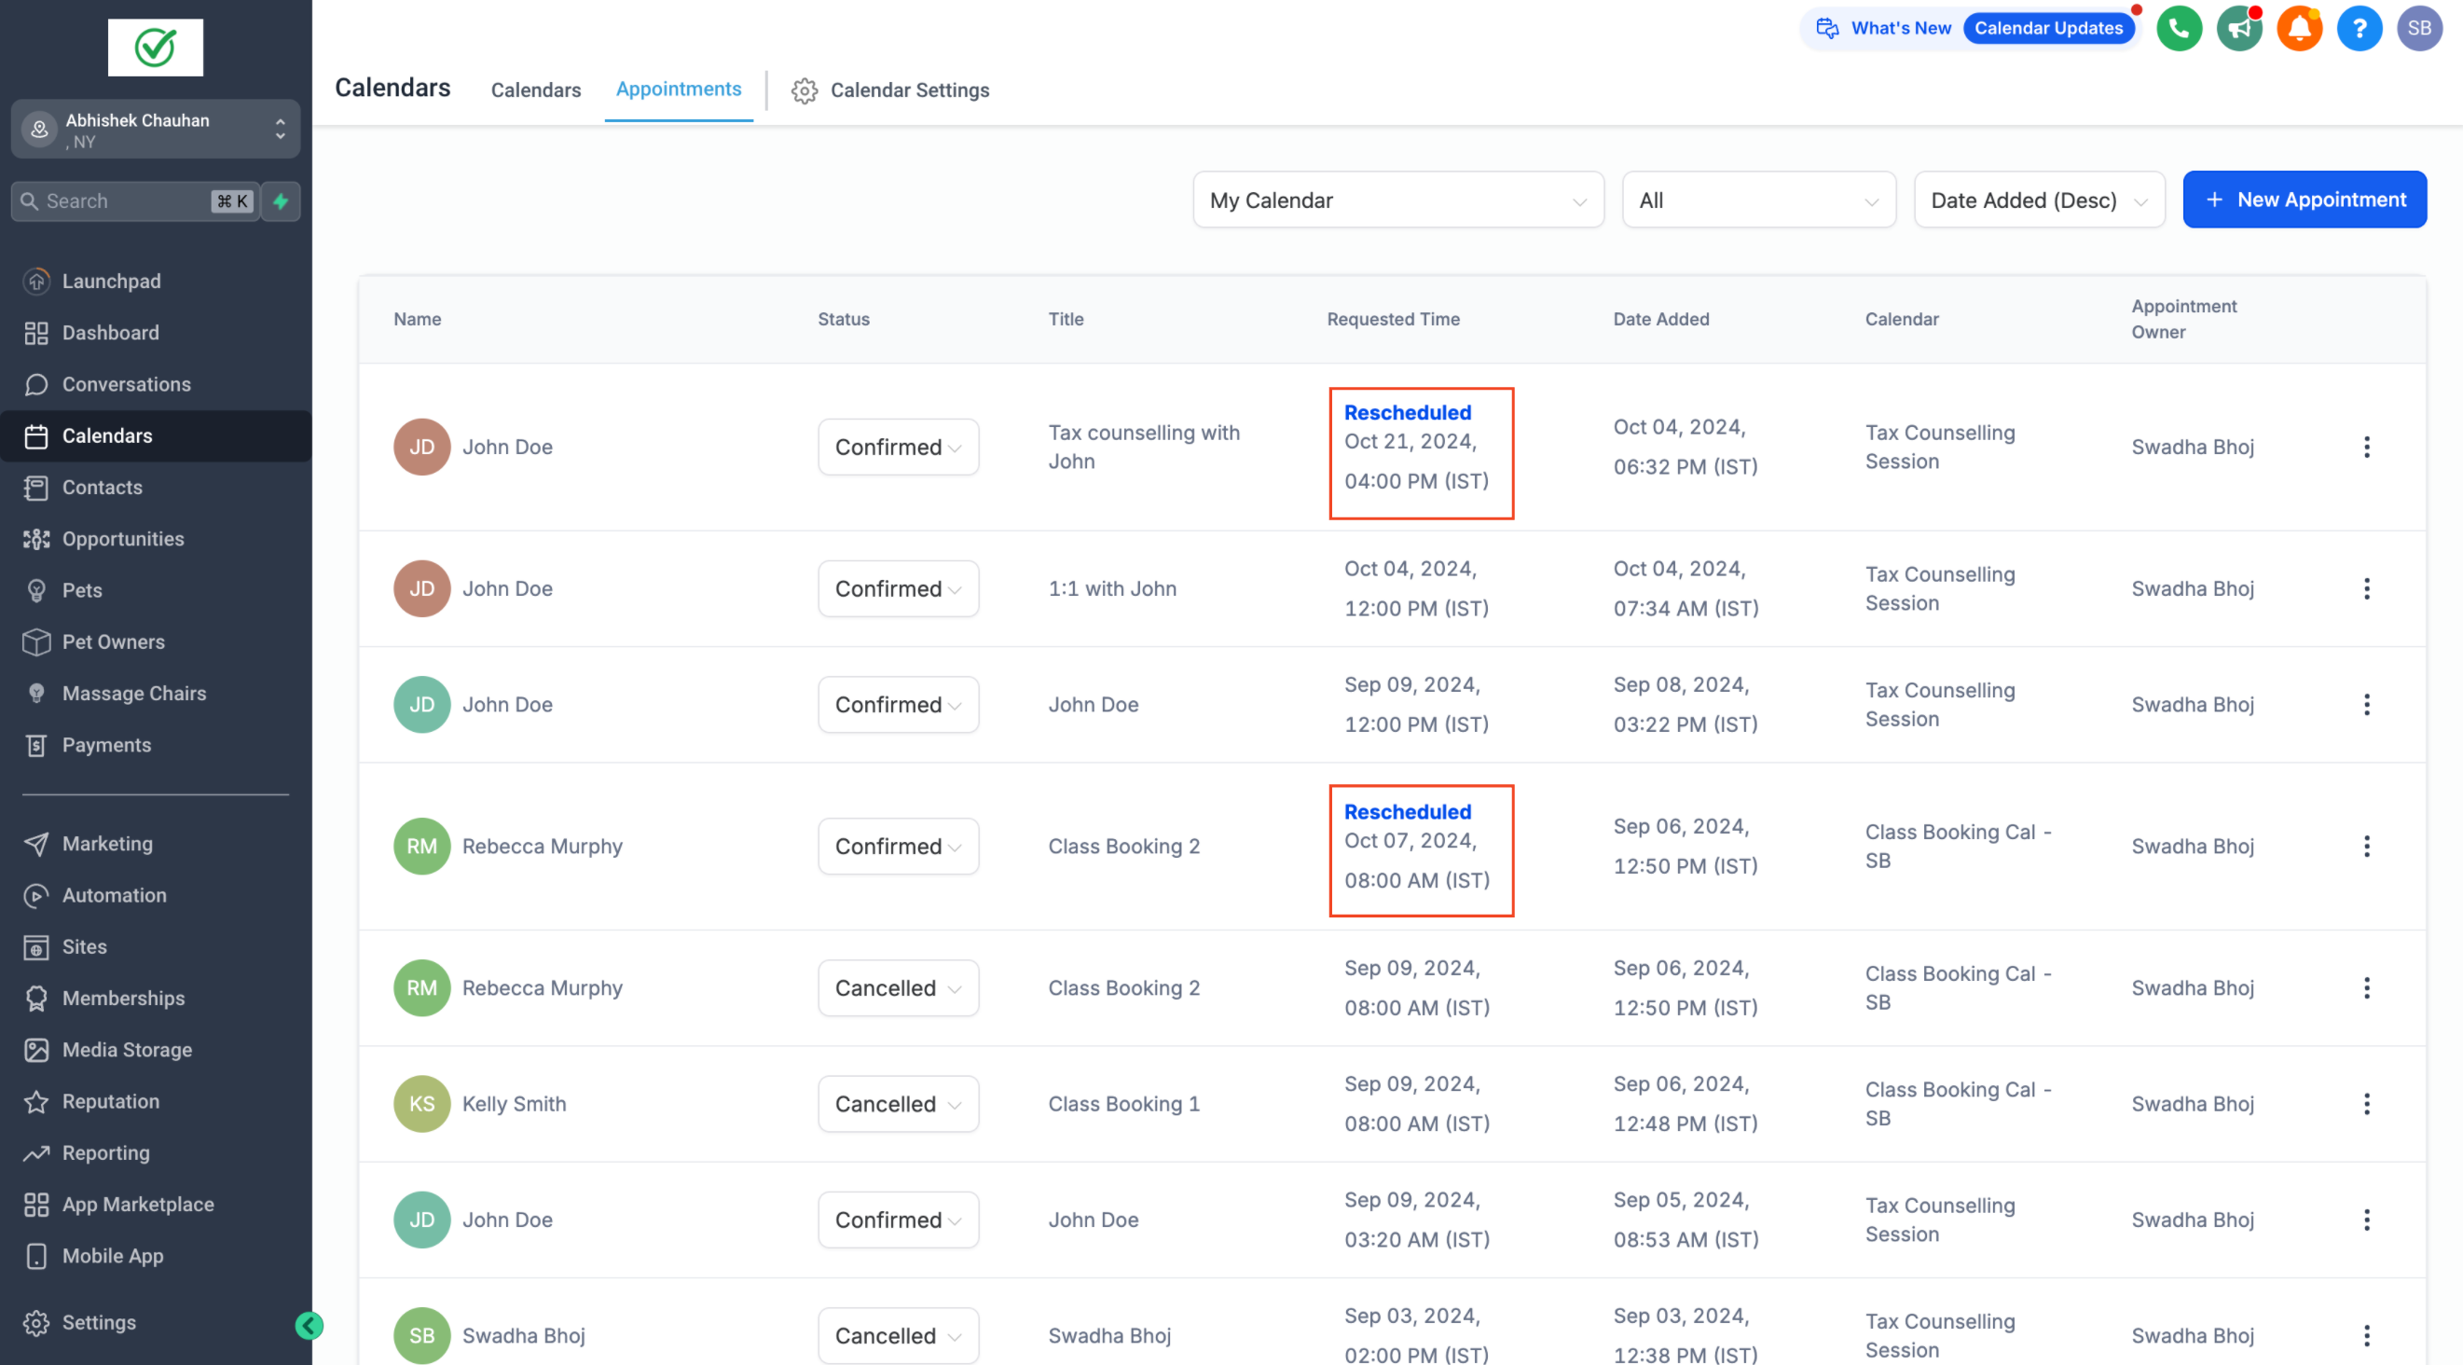The height and width of the screenshot is (1365, 2463).
Task: Open the Calendar Updates badge link
Action: [2048, 28]
